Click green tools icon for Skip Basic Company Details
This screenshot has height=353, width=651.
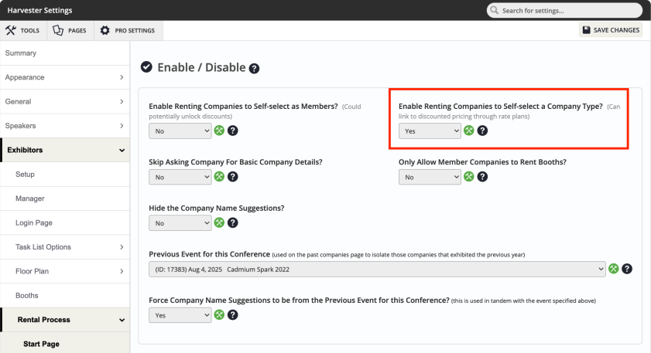tap(219, 176)
